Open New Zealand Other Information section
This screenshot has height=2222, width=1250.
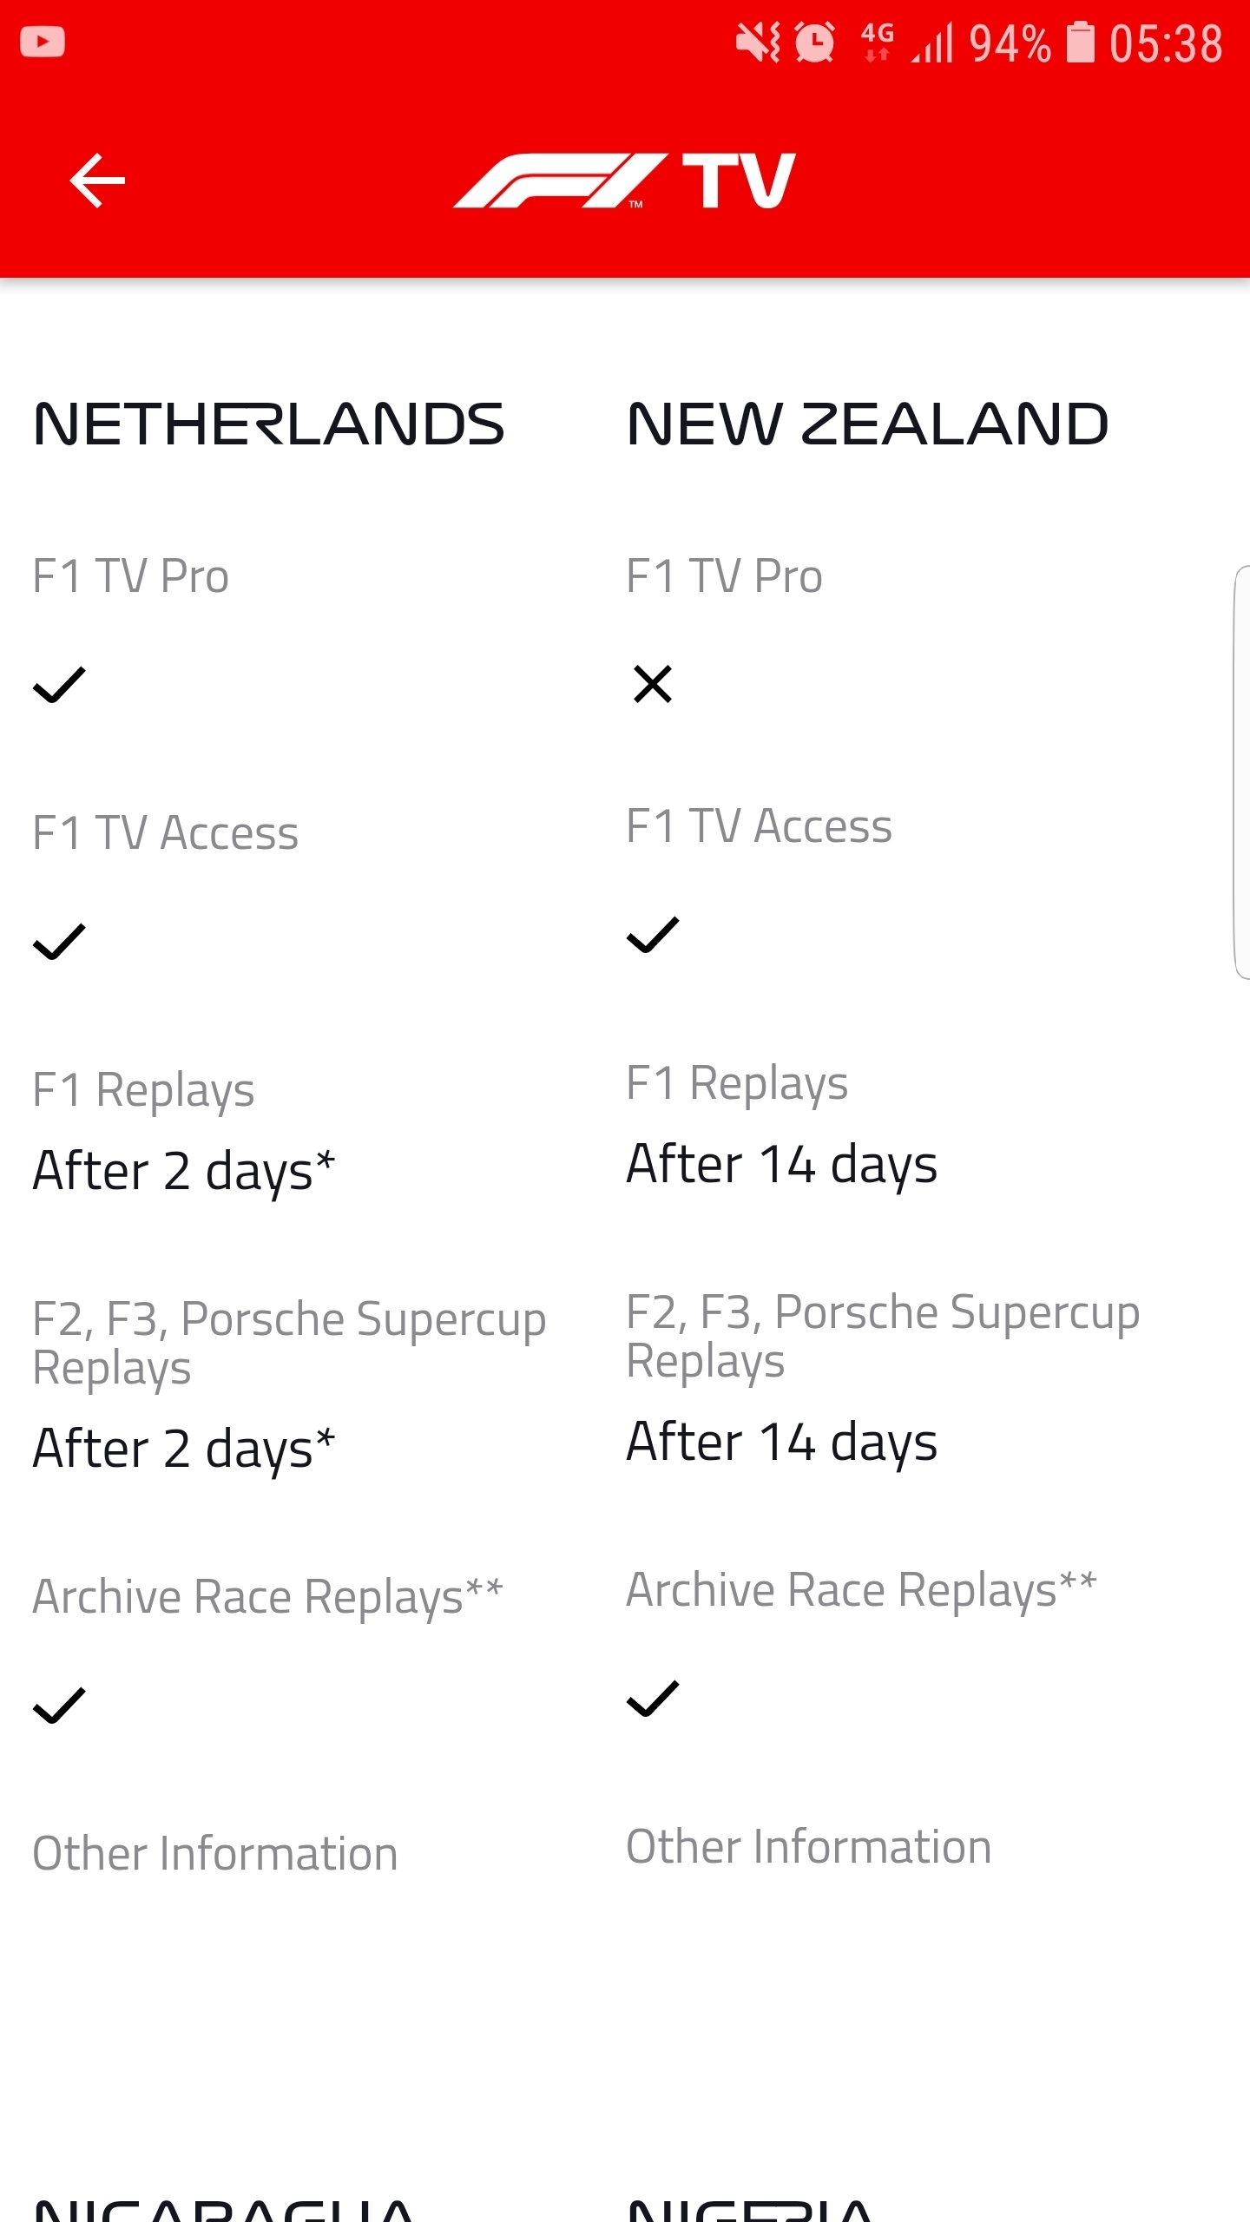coord(809,1847)
